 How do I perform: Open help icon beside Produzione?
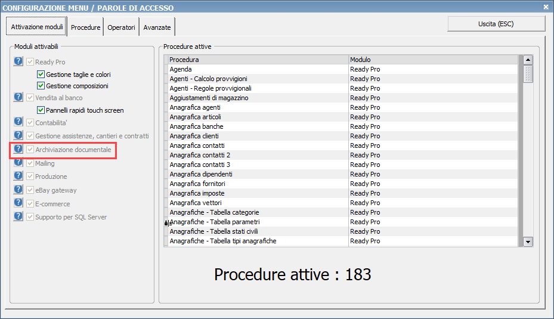(x=18, y=175)
